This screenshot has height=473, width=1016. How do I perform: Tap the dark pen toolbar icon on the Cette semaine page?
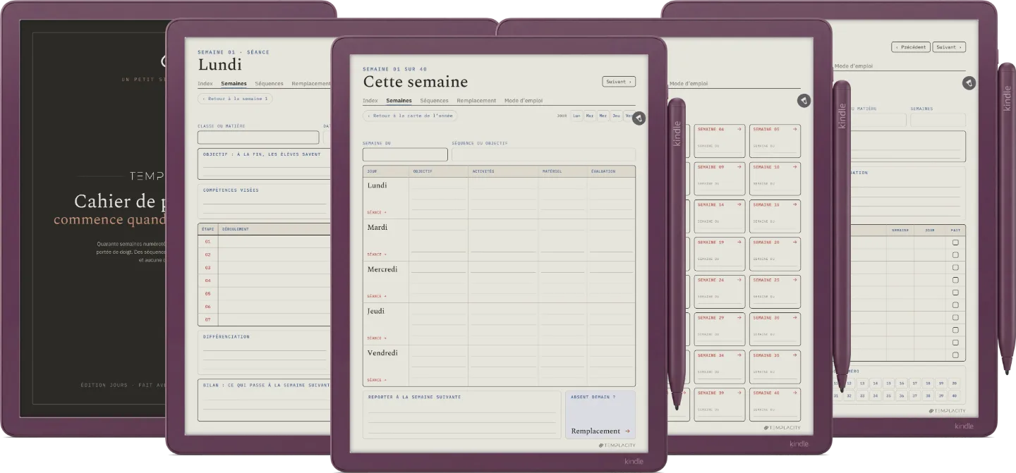(639, 118)
